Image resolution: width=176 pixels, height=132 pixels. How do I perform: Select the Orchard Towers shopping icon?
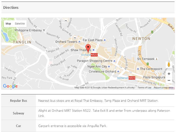pyautogui.click(x=79, y=42)
